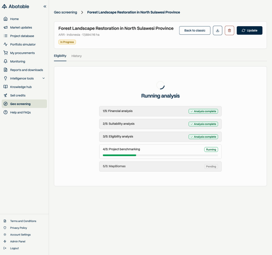The image size is (272, 255).
Task: Delete project using trash icon button
Action: (x=230, y=30)
